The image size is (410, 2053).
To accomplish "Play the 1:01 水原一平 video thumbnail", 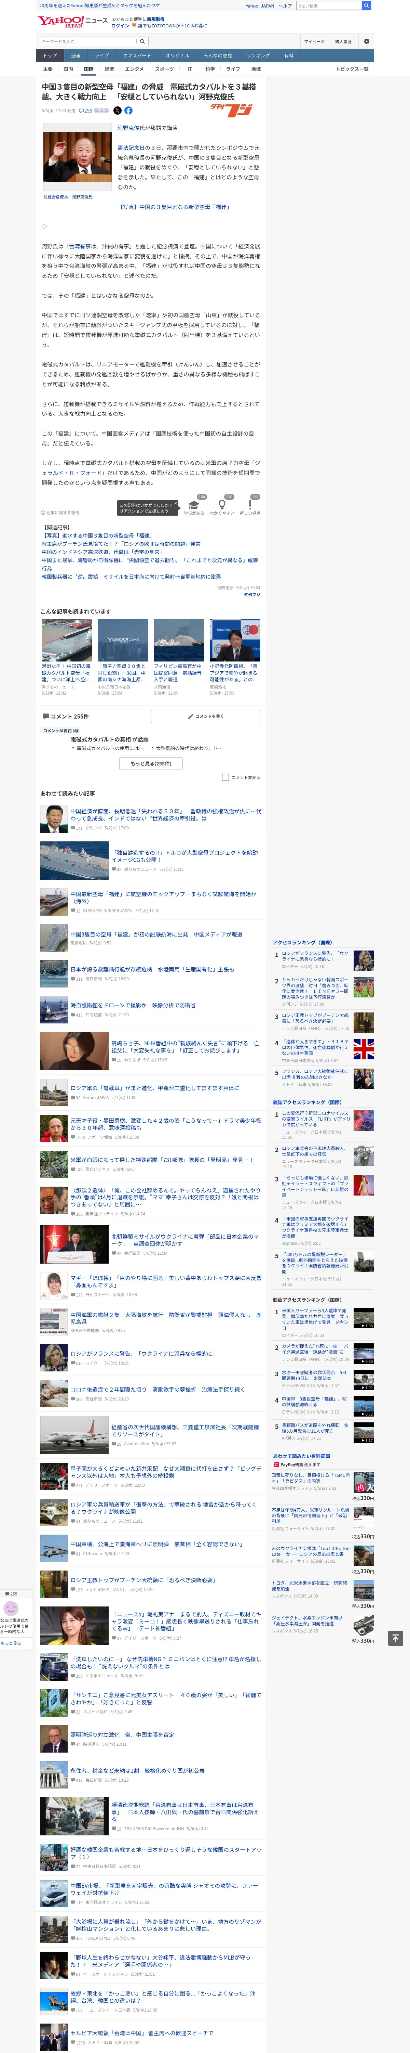I will (364, 1380).
